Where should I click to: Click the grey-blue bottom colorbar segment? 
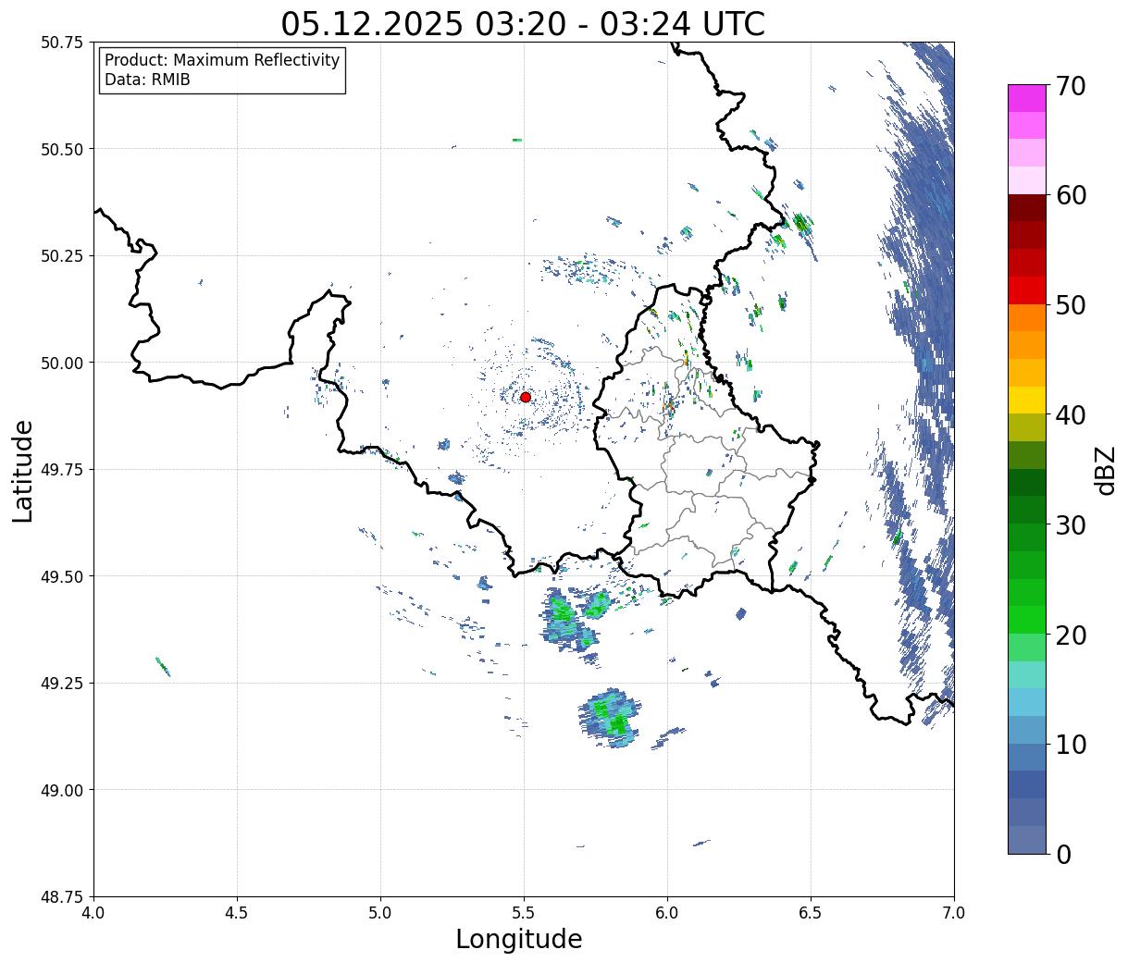point(1027,839)
